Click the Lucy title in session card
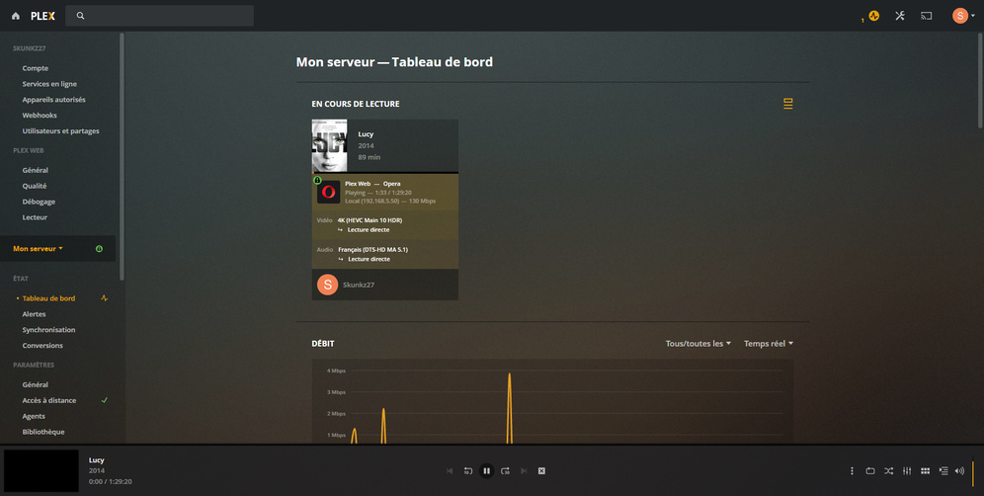 (366, 133)
